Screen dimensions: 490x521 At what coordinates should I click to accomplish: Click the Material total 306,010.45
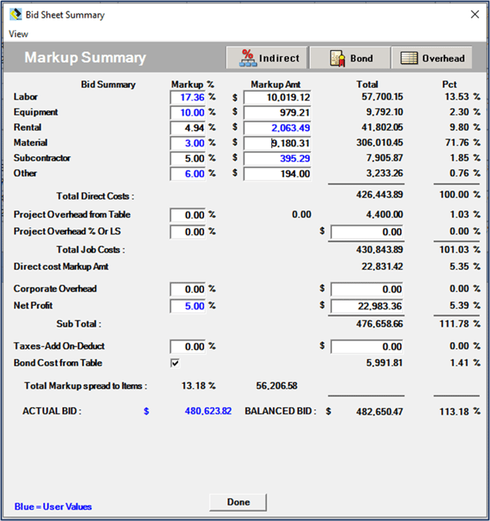tap(379, 143)
